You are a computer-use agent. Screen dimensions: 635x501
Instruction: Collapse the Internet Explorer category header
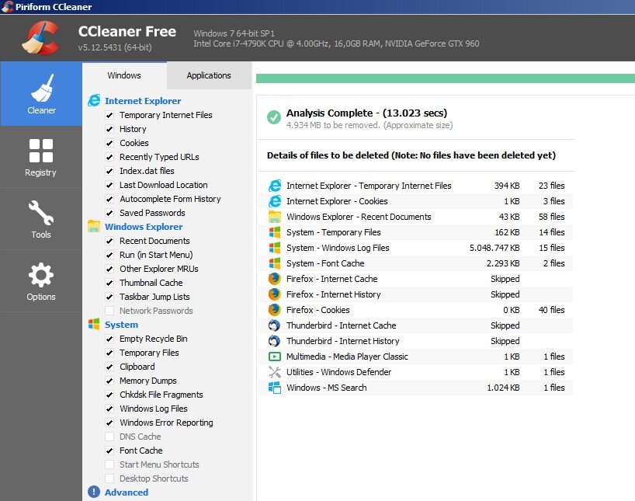tap(143, 101)
